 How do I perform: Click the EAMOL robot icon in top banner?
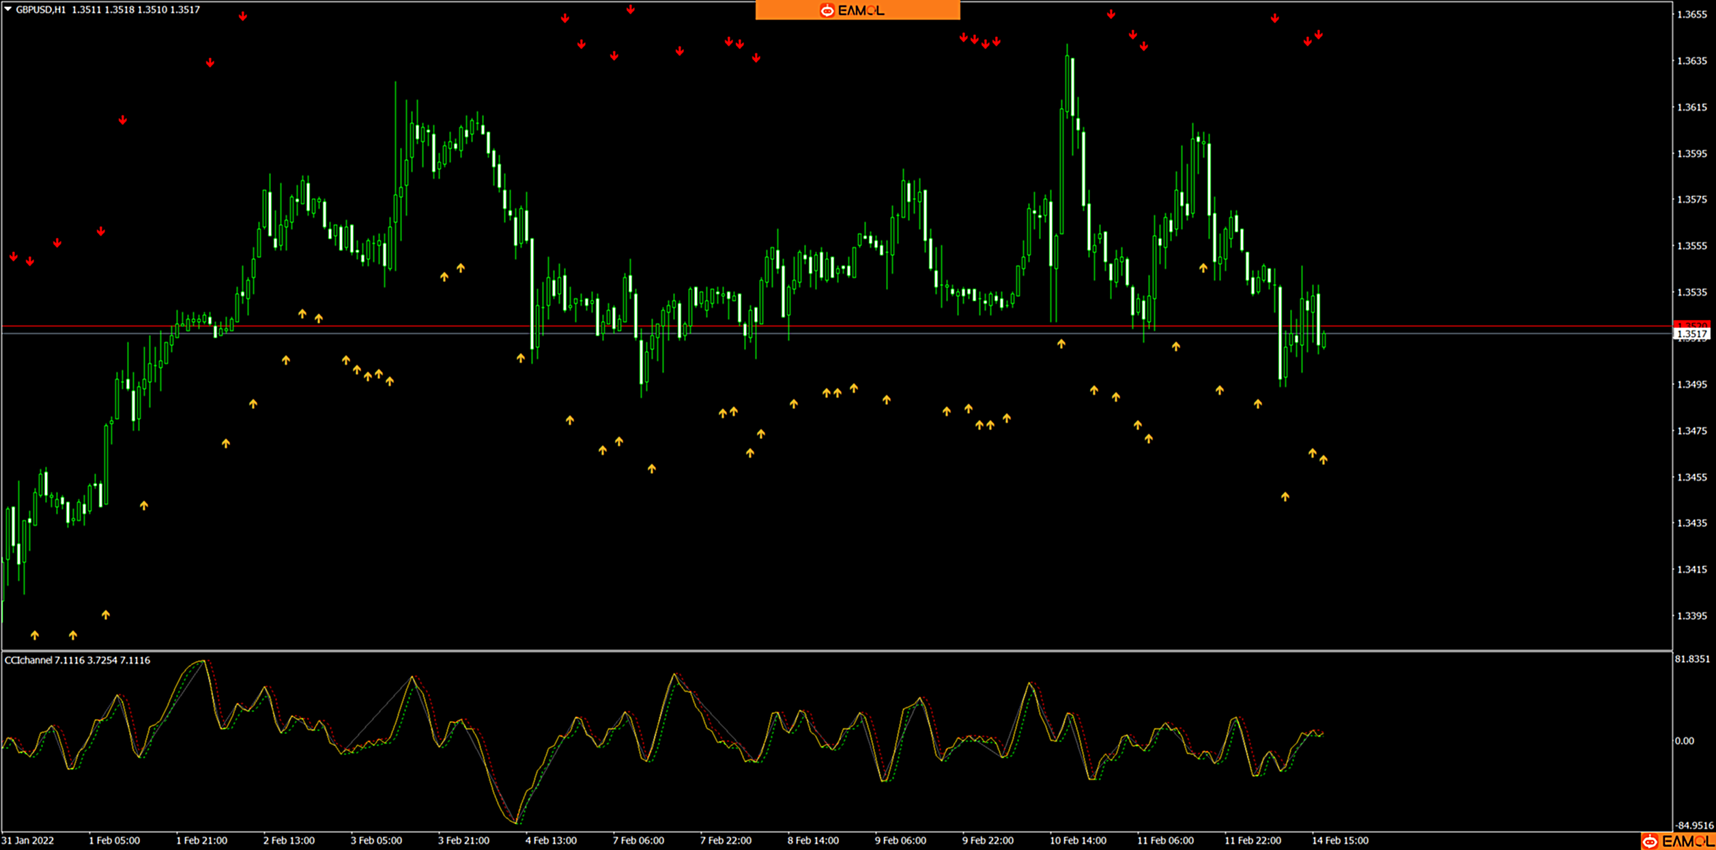[x=827, y=10]
